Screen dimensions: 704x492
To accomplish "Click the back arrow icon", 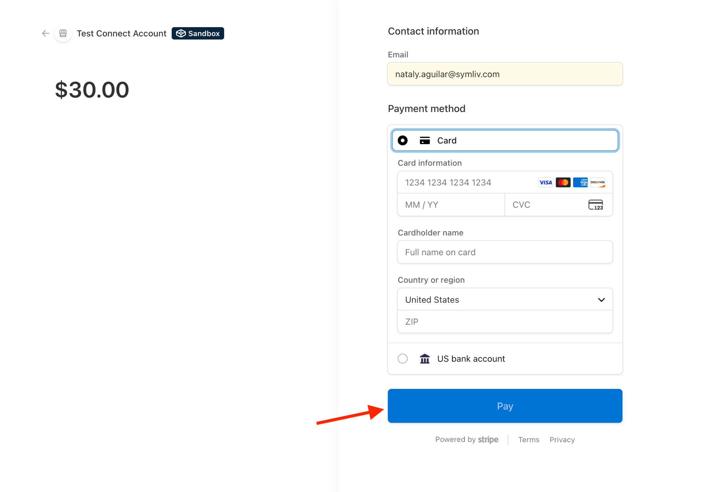I will [x=45, y=33].
